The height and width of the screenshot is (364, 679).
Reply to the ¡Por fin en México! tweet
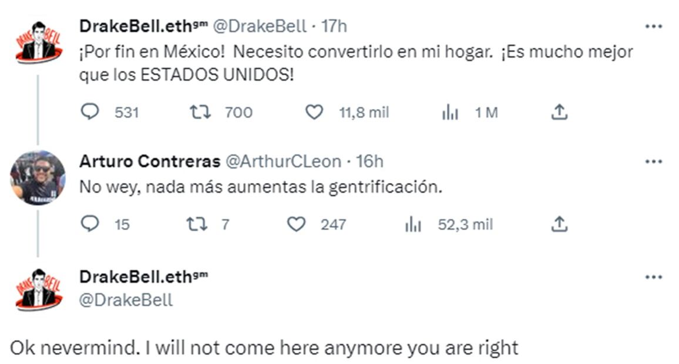pos(90,112)
